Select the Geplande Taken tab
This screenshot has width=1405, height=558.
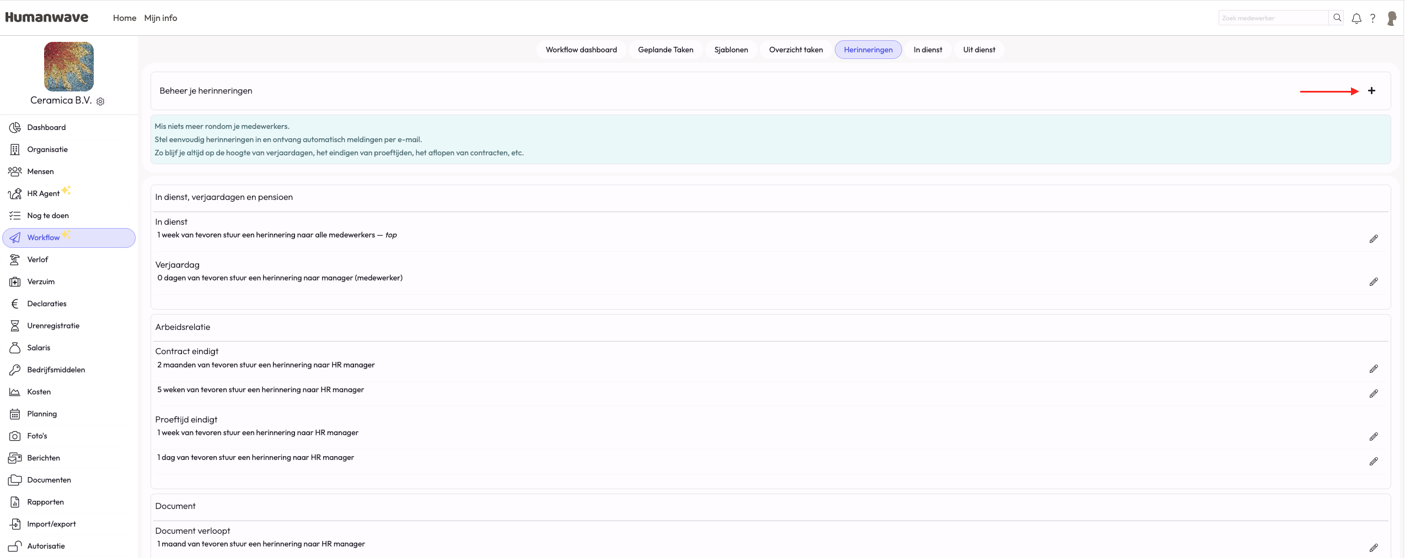pyautogui.click(x=665, y=50)
